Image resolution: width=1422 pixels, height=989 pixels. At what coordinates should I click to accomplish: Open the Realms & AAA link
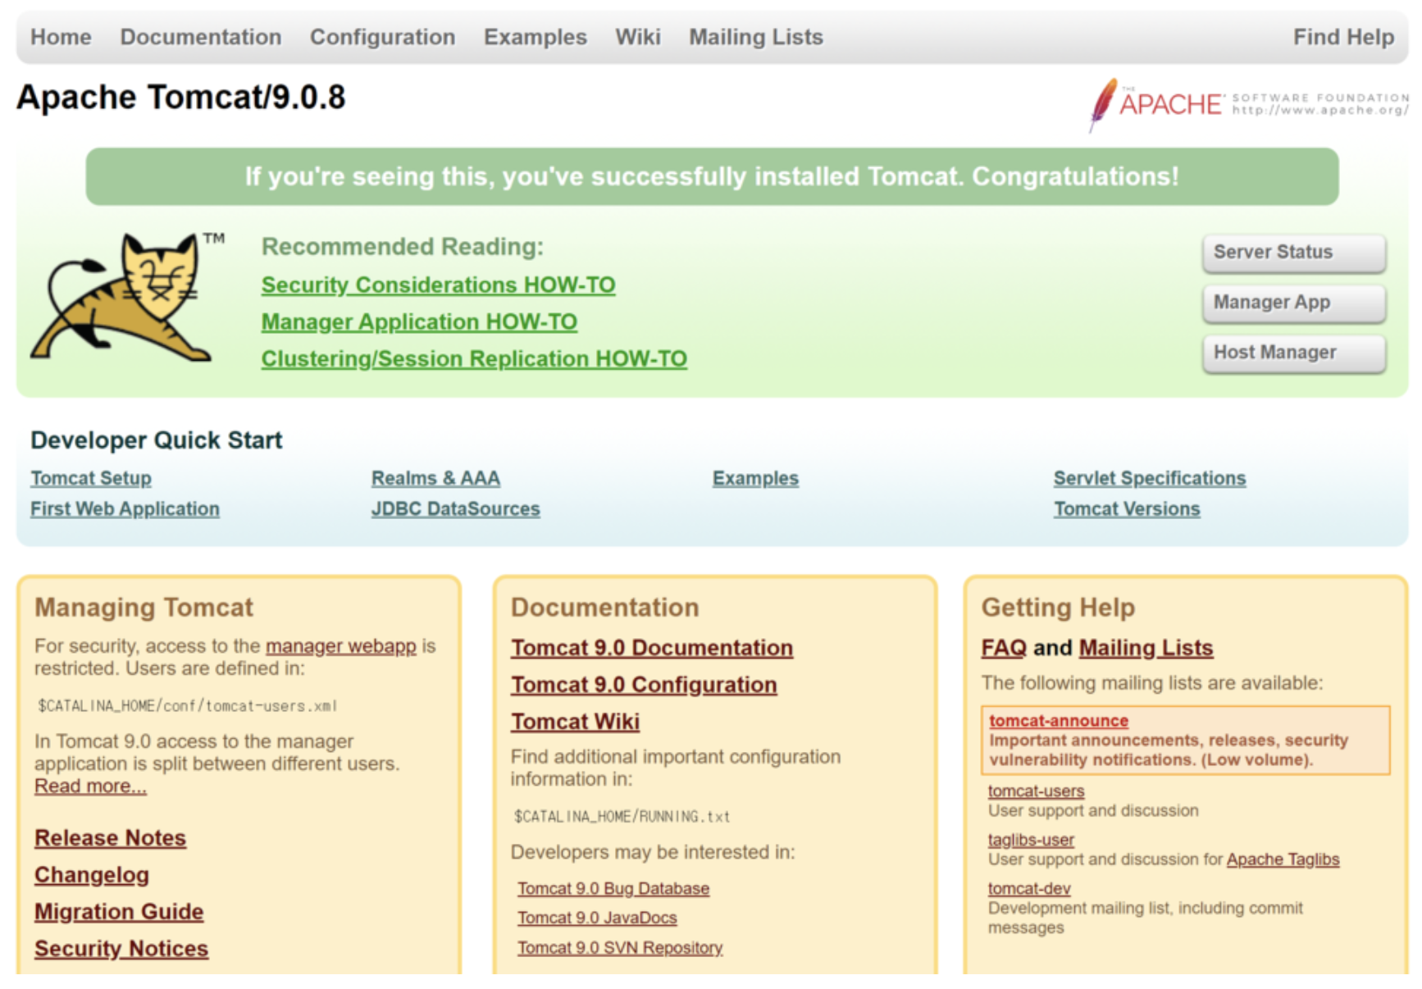(x=435, y=478)
